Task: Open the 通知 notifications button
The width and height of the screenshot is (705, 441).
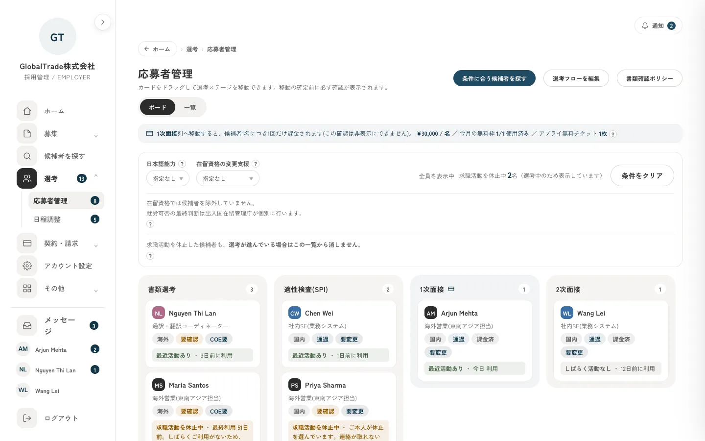Action: click(x=658, y=25)
